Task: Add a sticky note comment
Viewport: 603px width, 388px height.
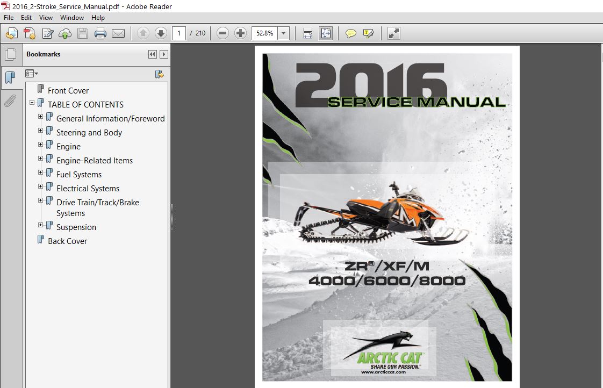Action: (x=351, y=33)
